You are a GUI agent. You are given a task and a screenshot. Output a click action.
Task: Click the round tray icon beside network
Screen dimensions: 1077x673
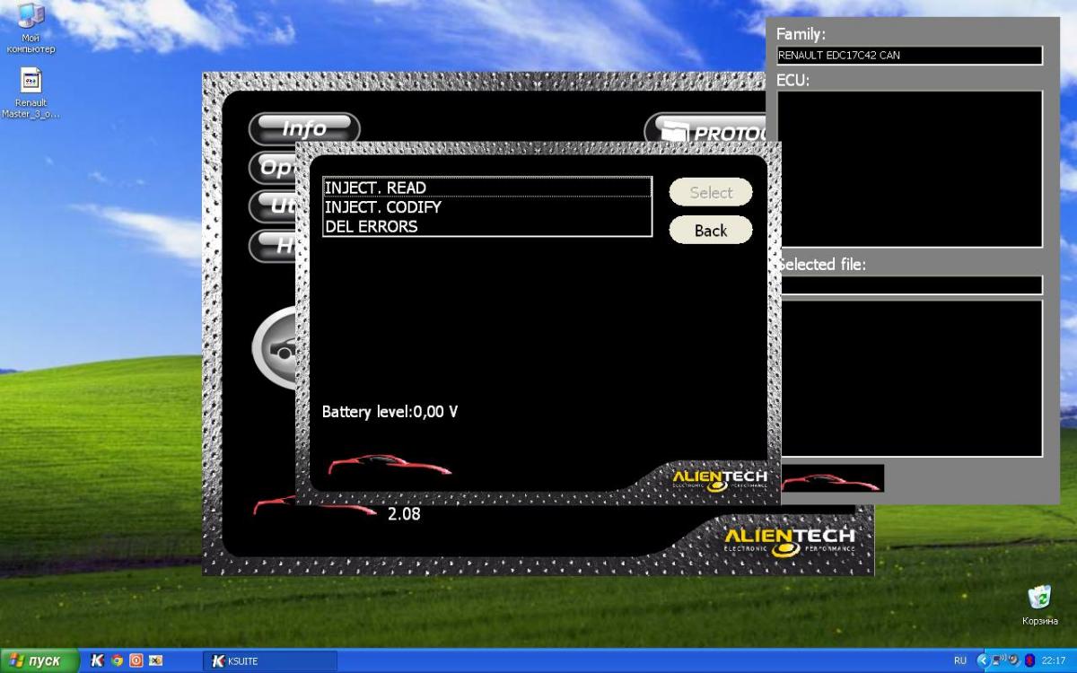pos(1013,661)
